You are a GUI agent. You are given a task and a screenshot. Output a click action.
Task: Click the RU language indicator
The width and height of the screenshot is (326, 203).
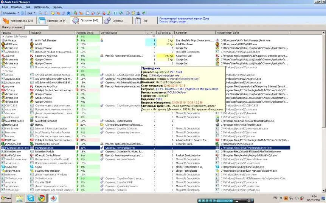pos(275,198)
